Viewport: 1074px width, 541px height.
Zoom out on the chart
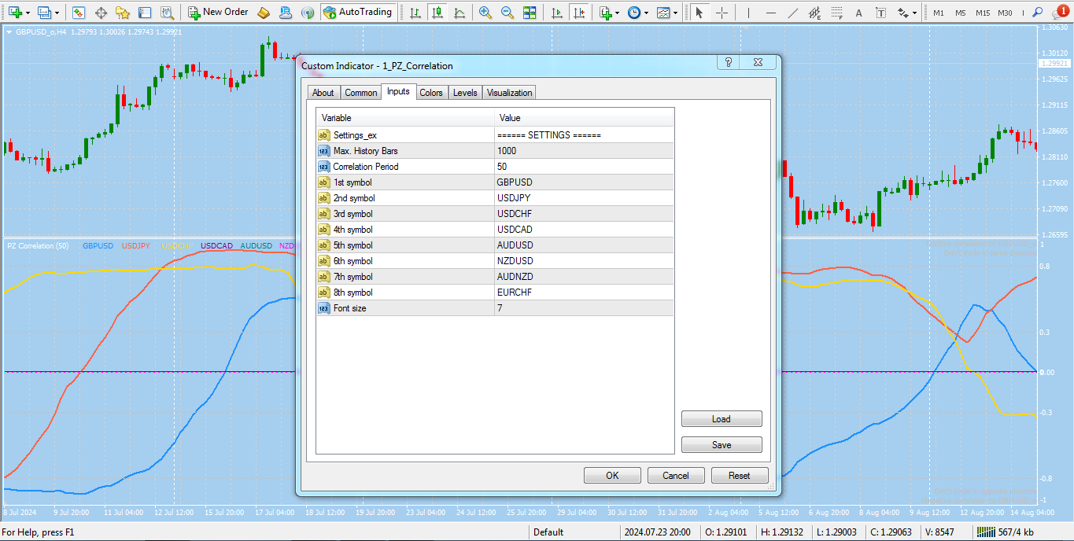coord(507,13)
